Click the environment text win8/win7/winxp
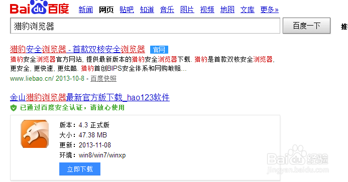This screenshot has width=348, height=182. (x=102, y=155)
